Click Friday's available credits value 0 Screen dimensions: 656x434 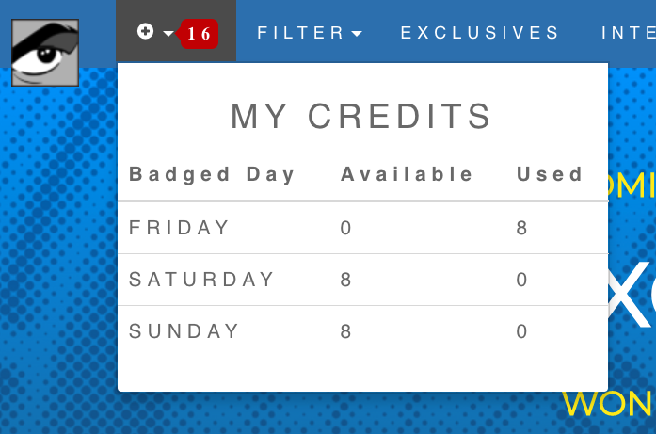(x=345, y=228)
